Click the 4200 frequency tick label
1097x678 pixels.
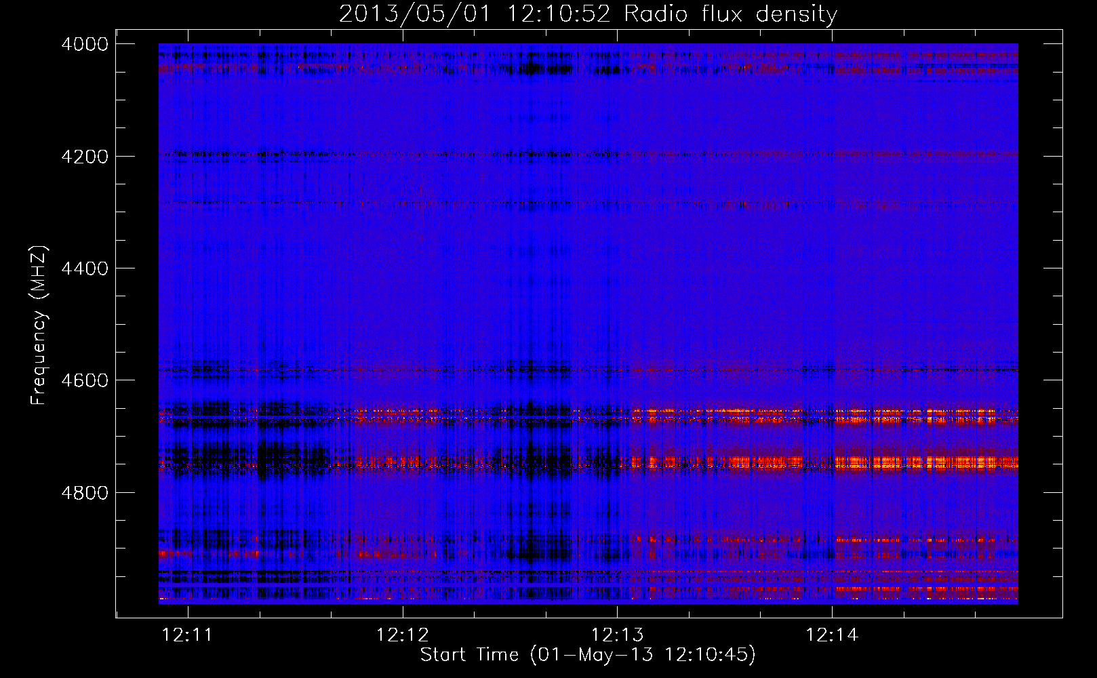pyautogui.click(x=85, y=157)
